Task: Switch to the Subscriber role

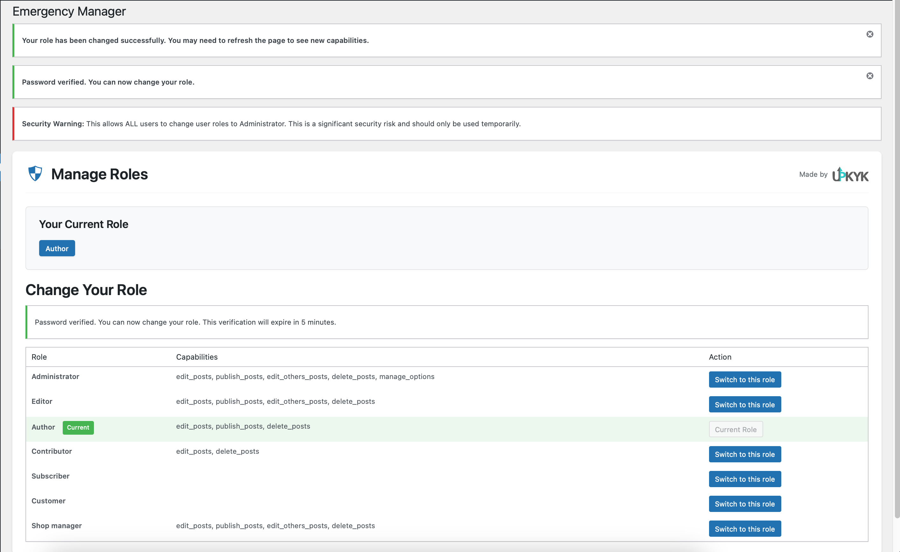Action: (x=744, y=479)
